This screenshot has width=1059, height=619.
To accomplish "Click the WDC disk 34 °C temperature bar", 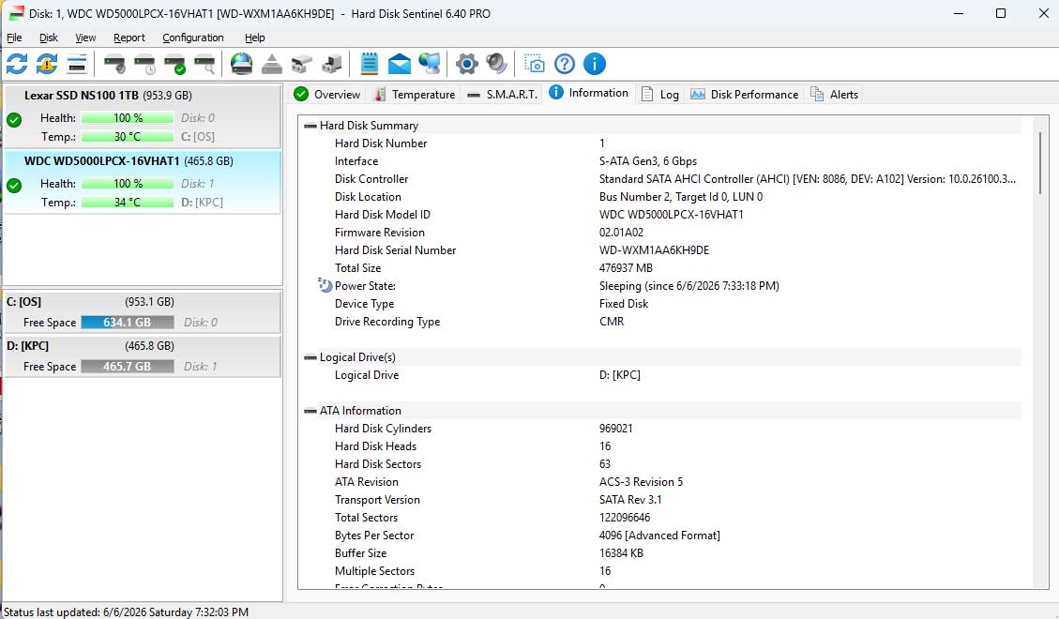I will 128,202.
